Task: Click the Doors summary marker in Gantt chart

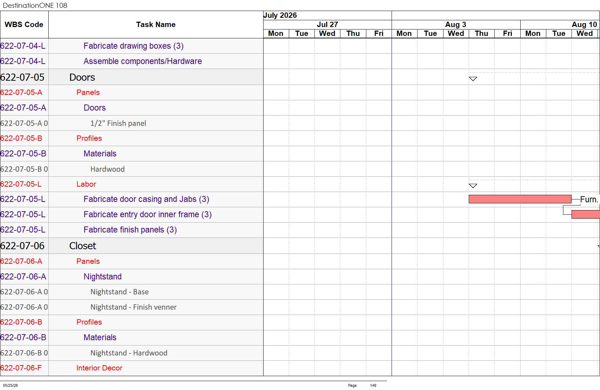Action: click(x=473, y=79)
